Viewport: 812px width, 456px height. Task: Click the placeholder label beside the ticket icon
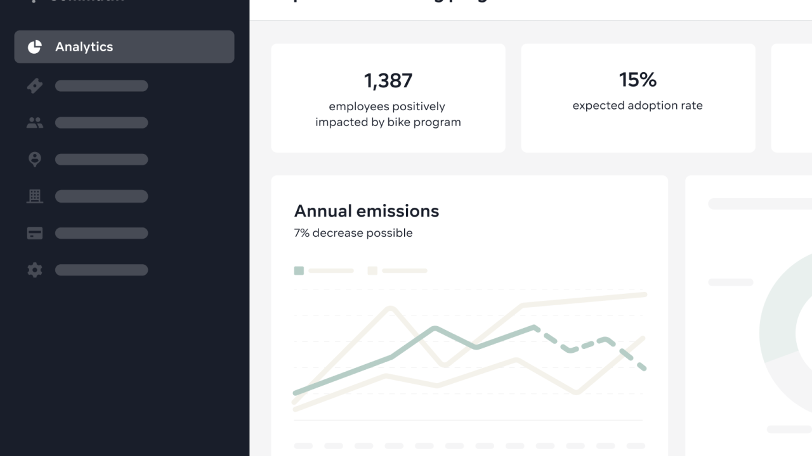click(x=101, y=85)
